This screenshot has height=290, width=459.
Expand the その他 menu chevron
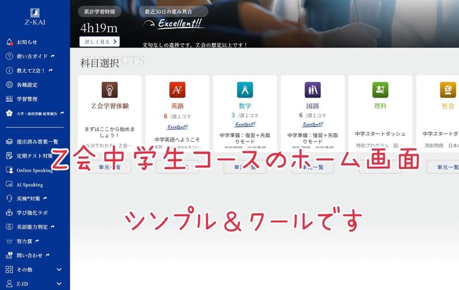click(59, 269)
